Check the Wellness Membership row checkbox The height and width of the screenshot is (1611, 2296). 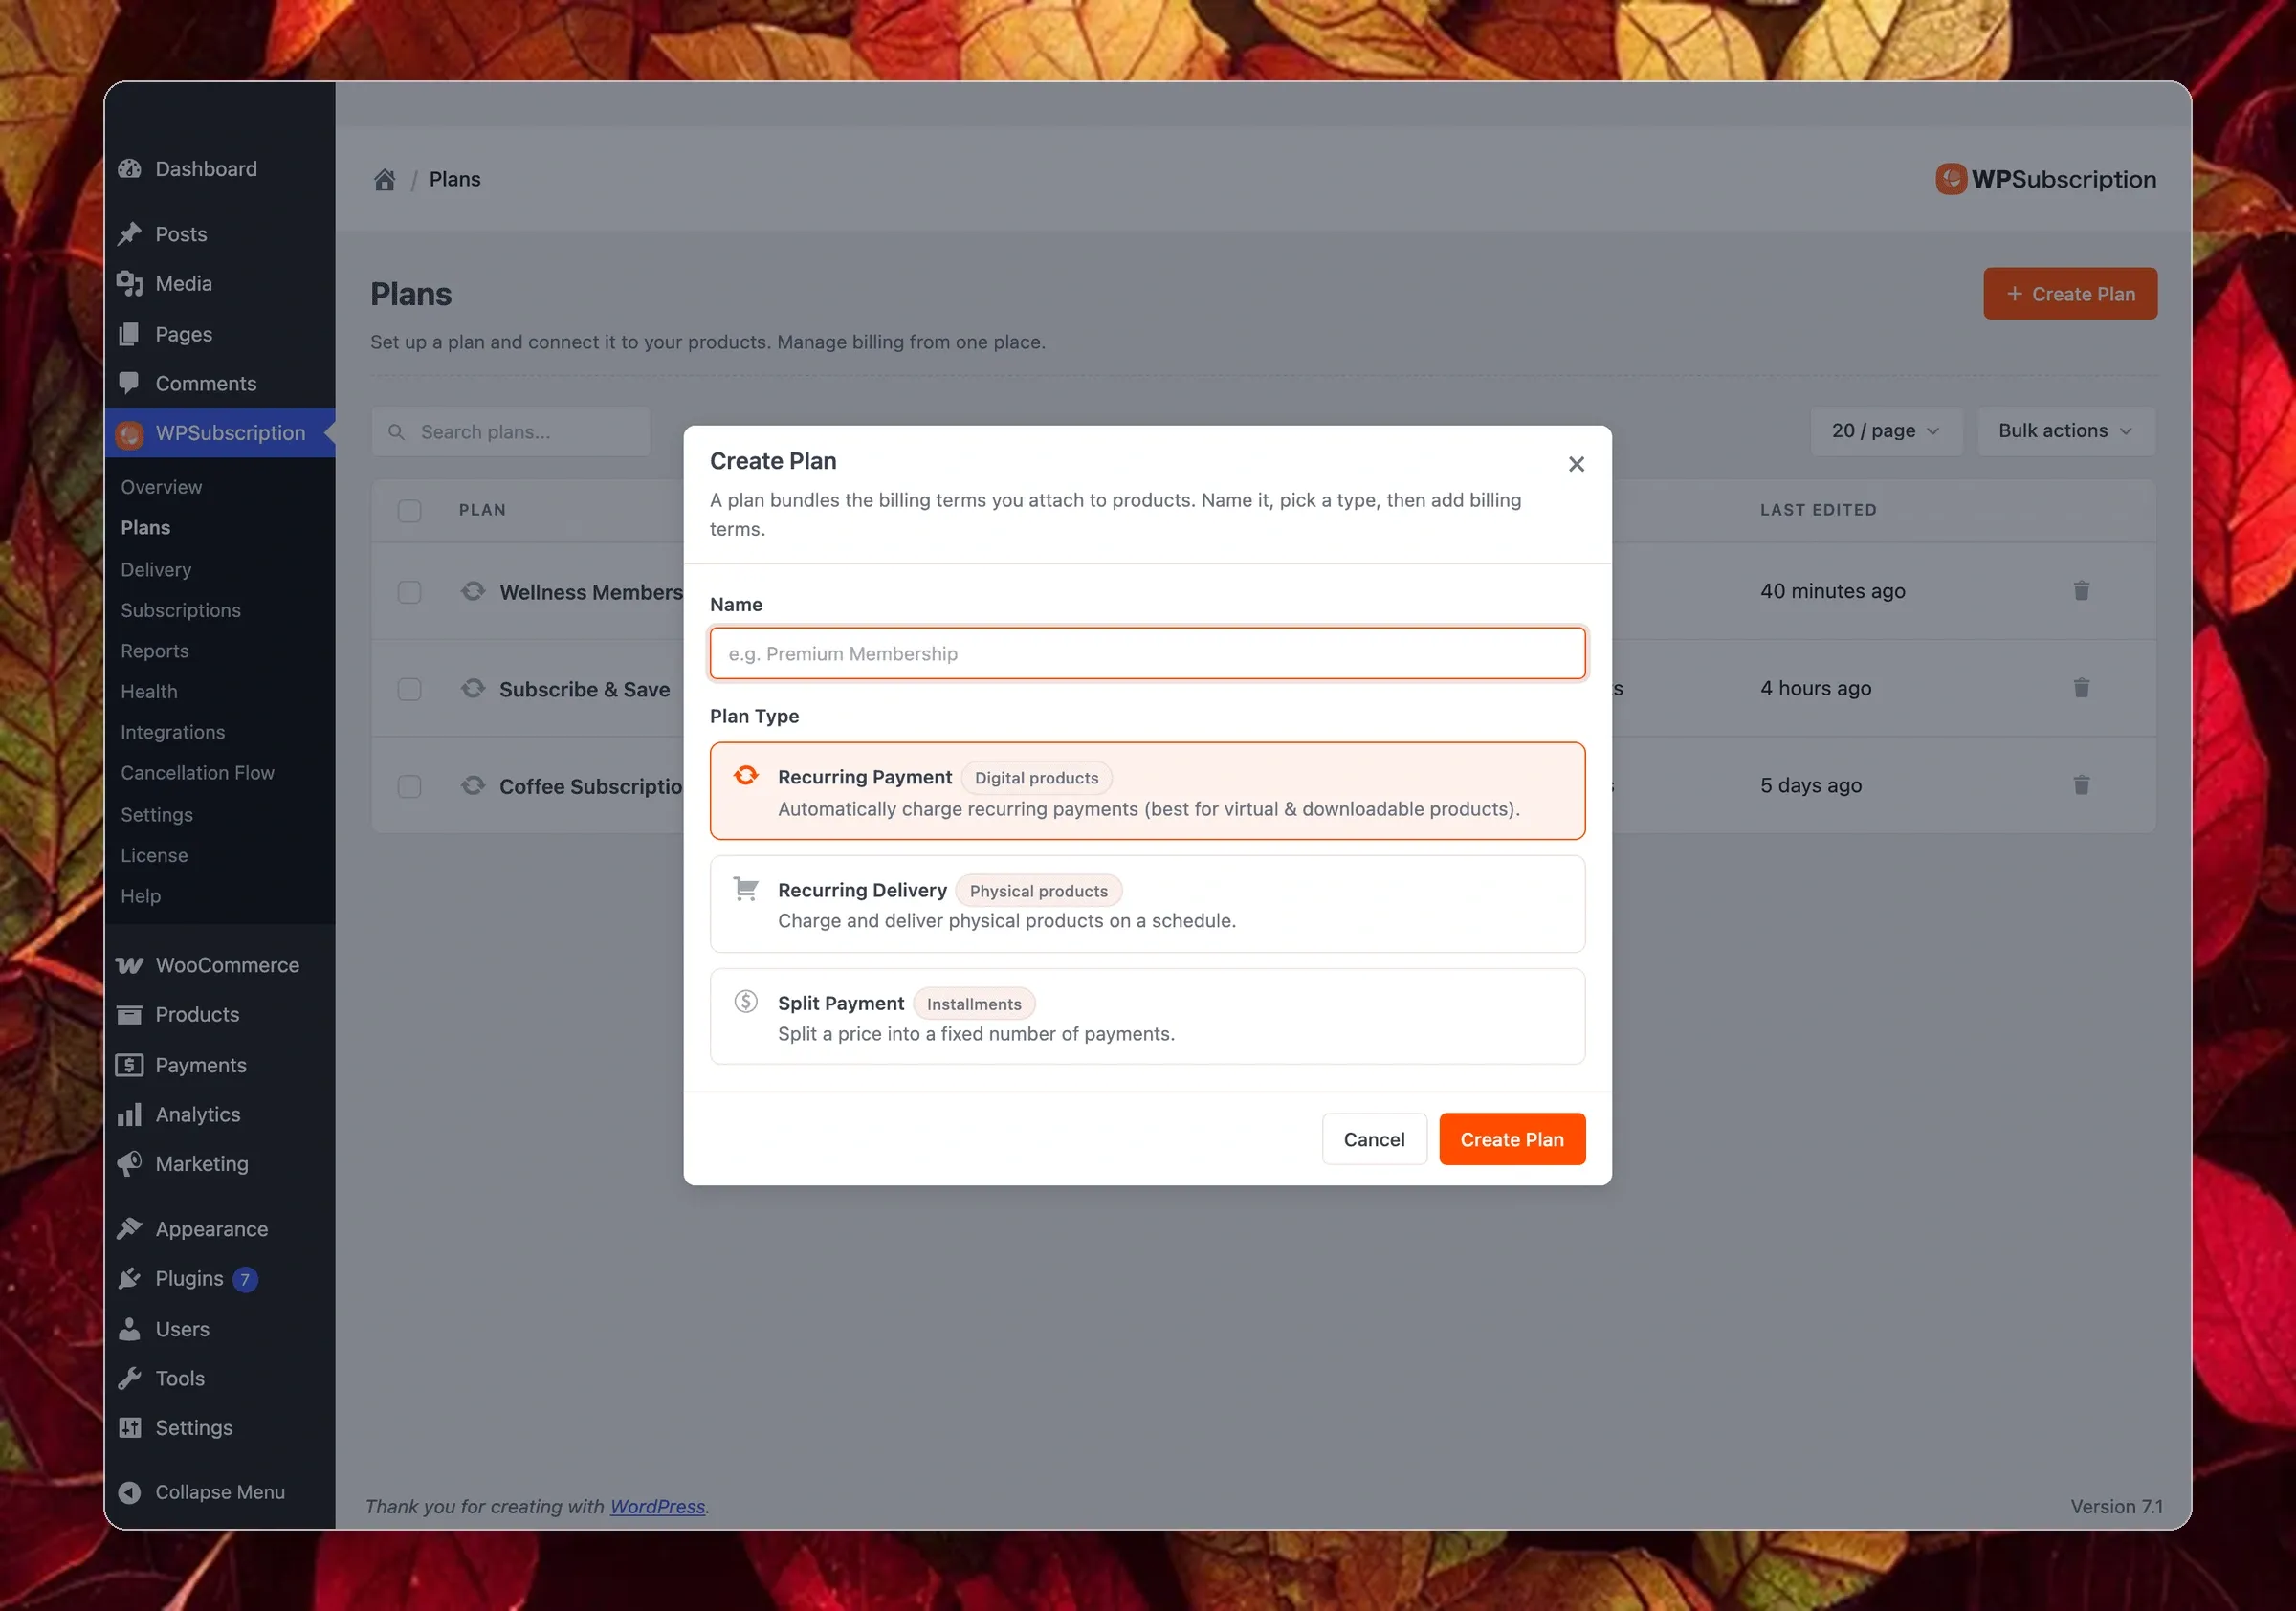[x=409, y=592]
